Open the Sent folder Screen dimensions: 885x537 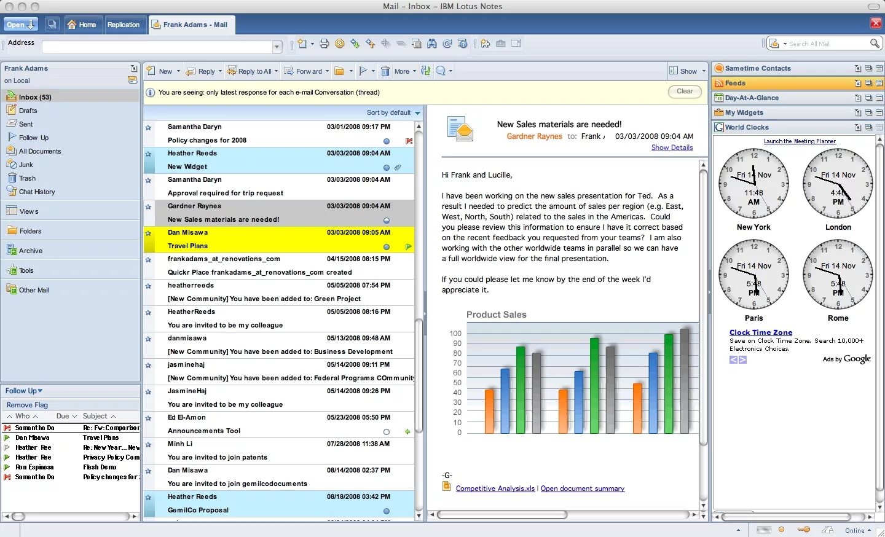(26, 124)
